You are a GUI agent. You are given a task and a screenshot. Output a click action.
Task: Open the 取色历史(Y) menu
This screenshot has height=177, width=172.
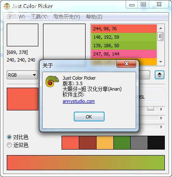[67, 17]
